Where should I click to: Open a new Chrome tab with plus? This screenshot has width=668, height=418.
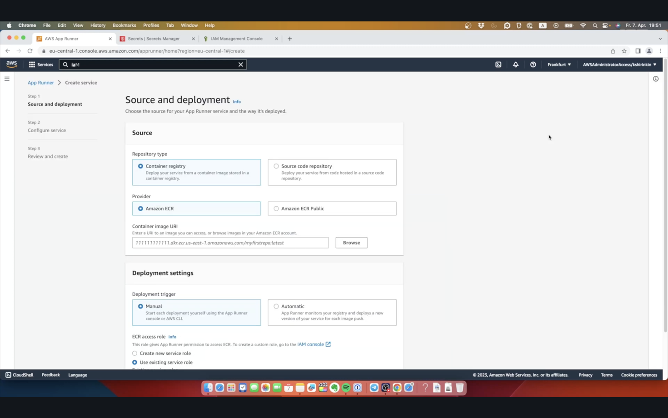coord(289,39)
